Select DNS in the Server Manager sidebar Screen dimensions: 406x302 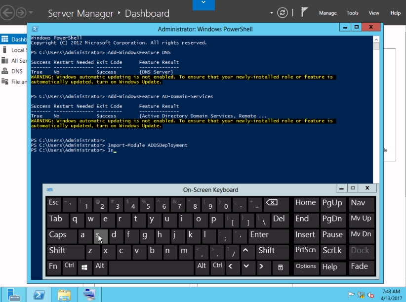[x=17, y=71]
